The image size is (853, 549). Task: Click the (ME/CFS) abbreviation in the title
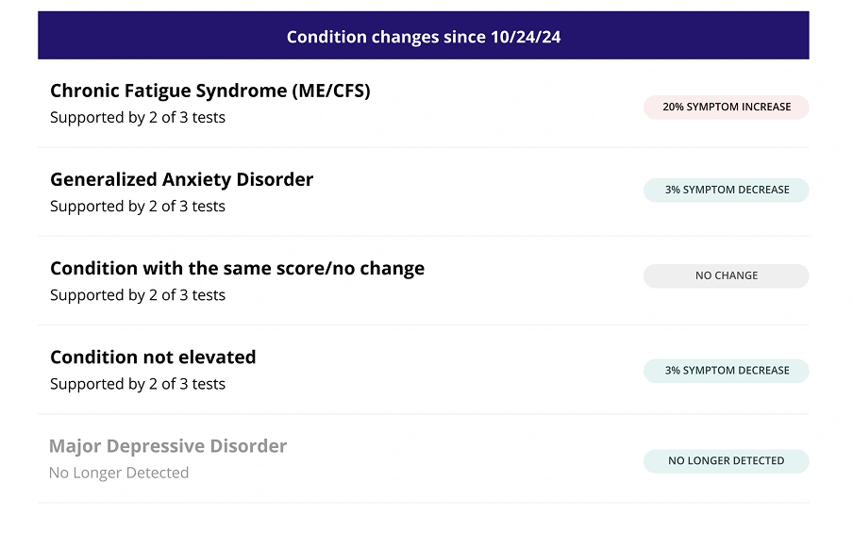331,91
